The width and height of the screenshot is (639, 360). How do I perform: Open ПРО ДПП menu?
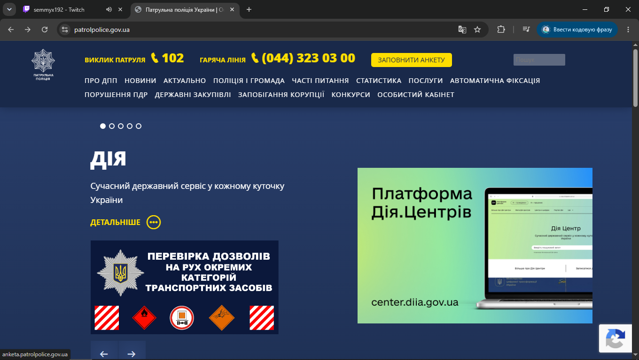tap(101, 81)
